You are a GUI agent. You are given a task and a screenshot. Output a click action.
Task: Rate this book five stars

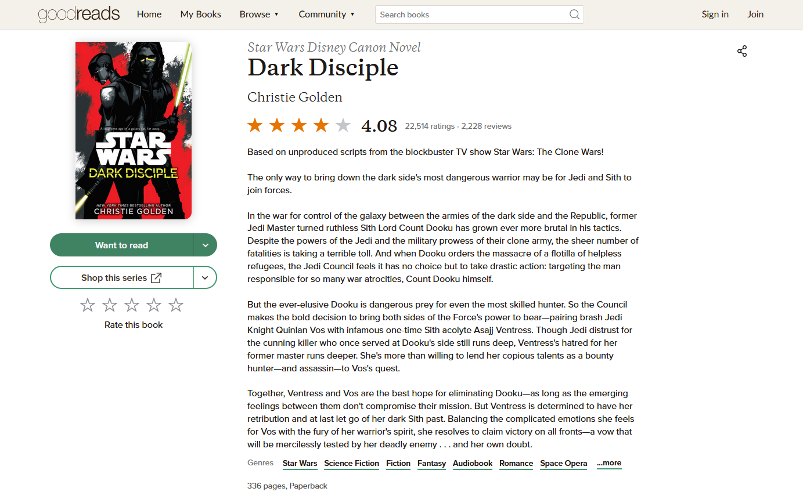point(176,305)
